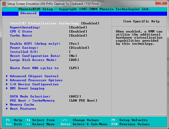Select the Power Savings label

tap(24, 48)
